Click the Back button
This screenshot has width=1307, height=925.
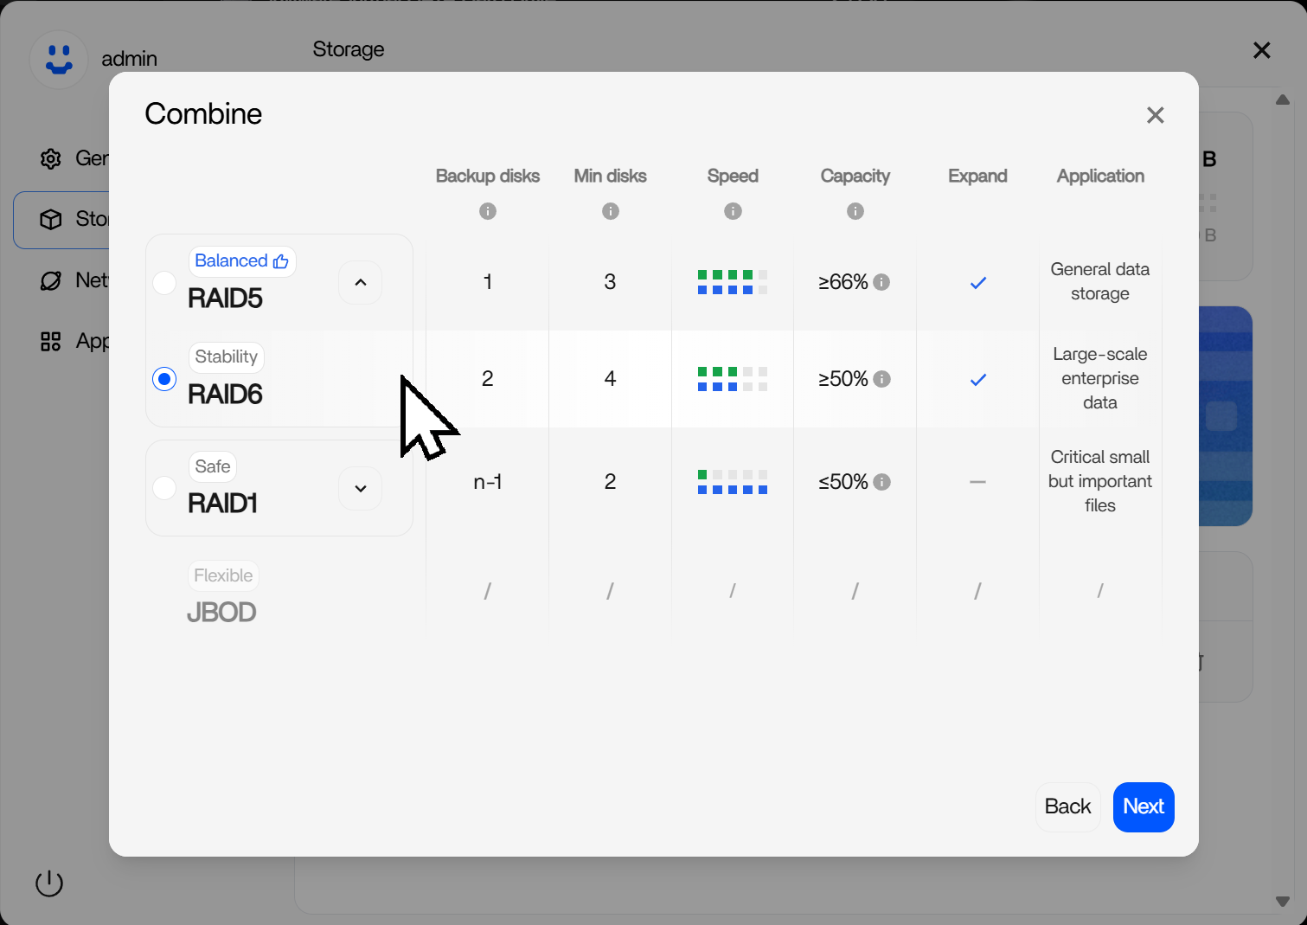coord(1067,806)
